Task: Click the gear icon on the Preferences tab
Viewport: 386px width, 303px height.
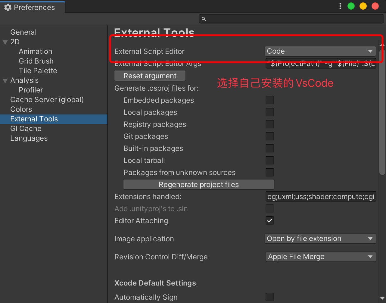Action: click(x=8, y=7)
